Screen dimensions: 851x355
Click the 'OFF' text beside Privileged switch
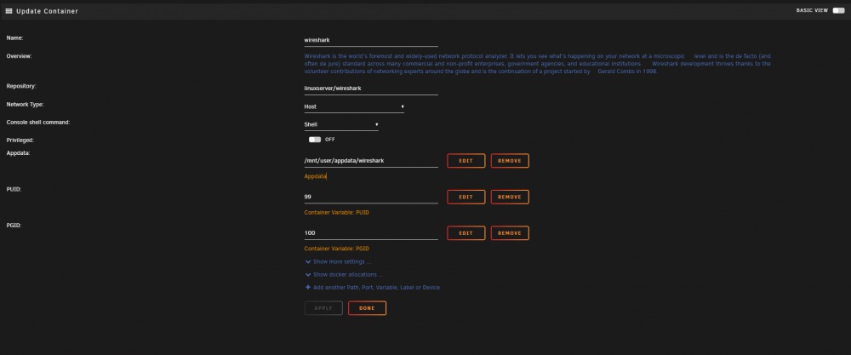click(x=330, y=140)
